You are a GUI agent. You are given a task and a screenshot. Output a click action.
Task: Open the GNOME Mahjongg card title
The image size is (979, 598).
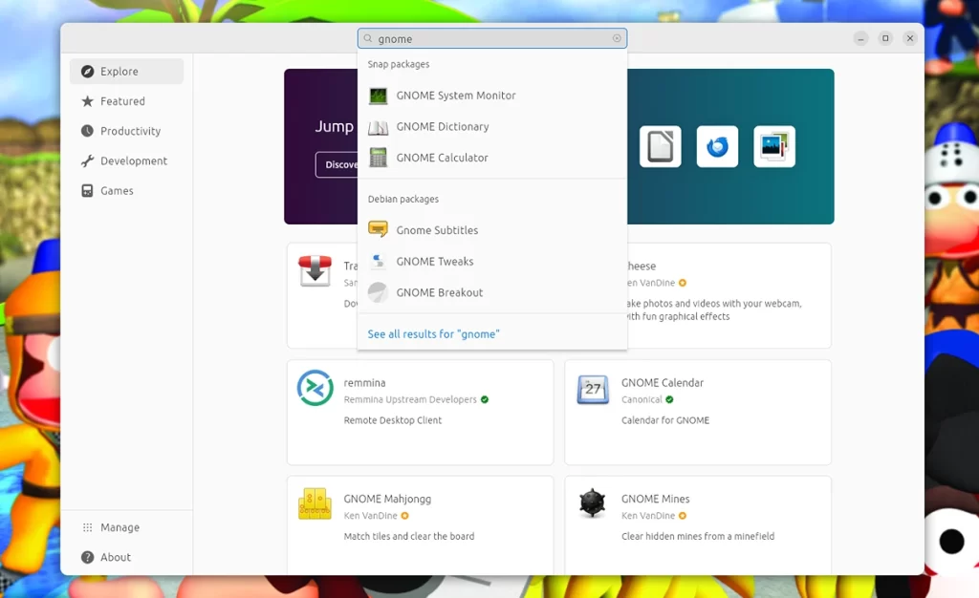pos(387,499)
